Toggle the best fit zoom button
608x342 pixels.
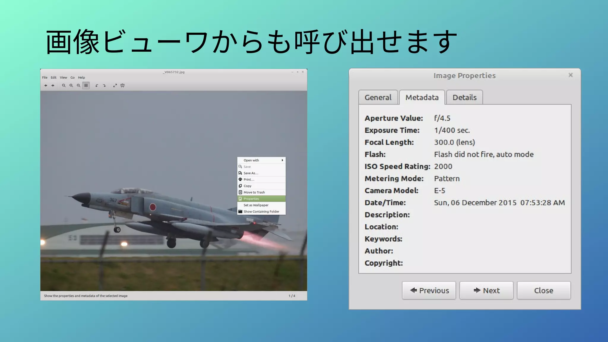[x=86, y=85]
